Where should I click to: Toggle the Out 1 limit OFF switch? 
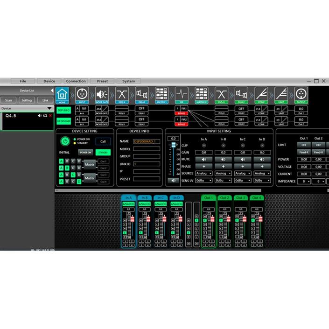pyautogui.click(x=304, y=145)
